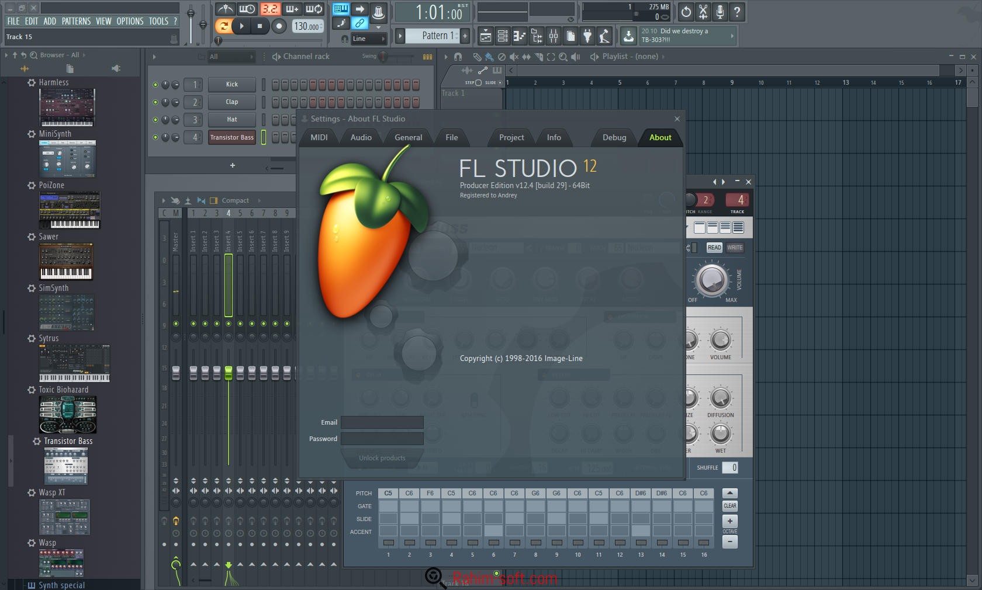Enable the metronome
Image resolution: width=982 pixels, height=590 pixels.
coord(226,9)
